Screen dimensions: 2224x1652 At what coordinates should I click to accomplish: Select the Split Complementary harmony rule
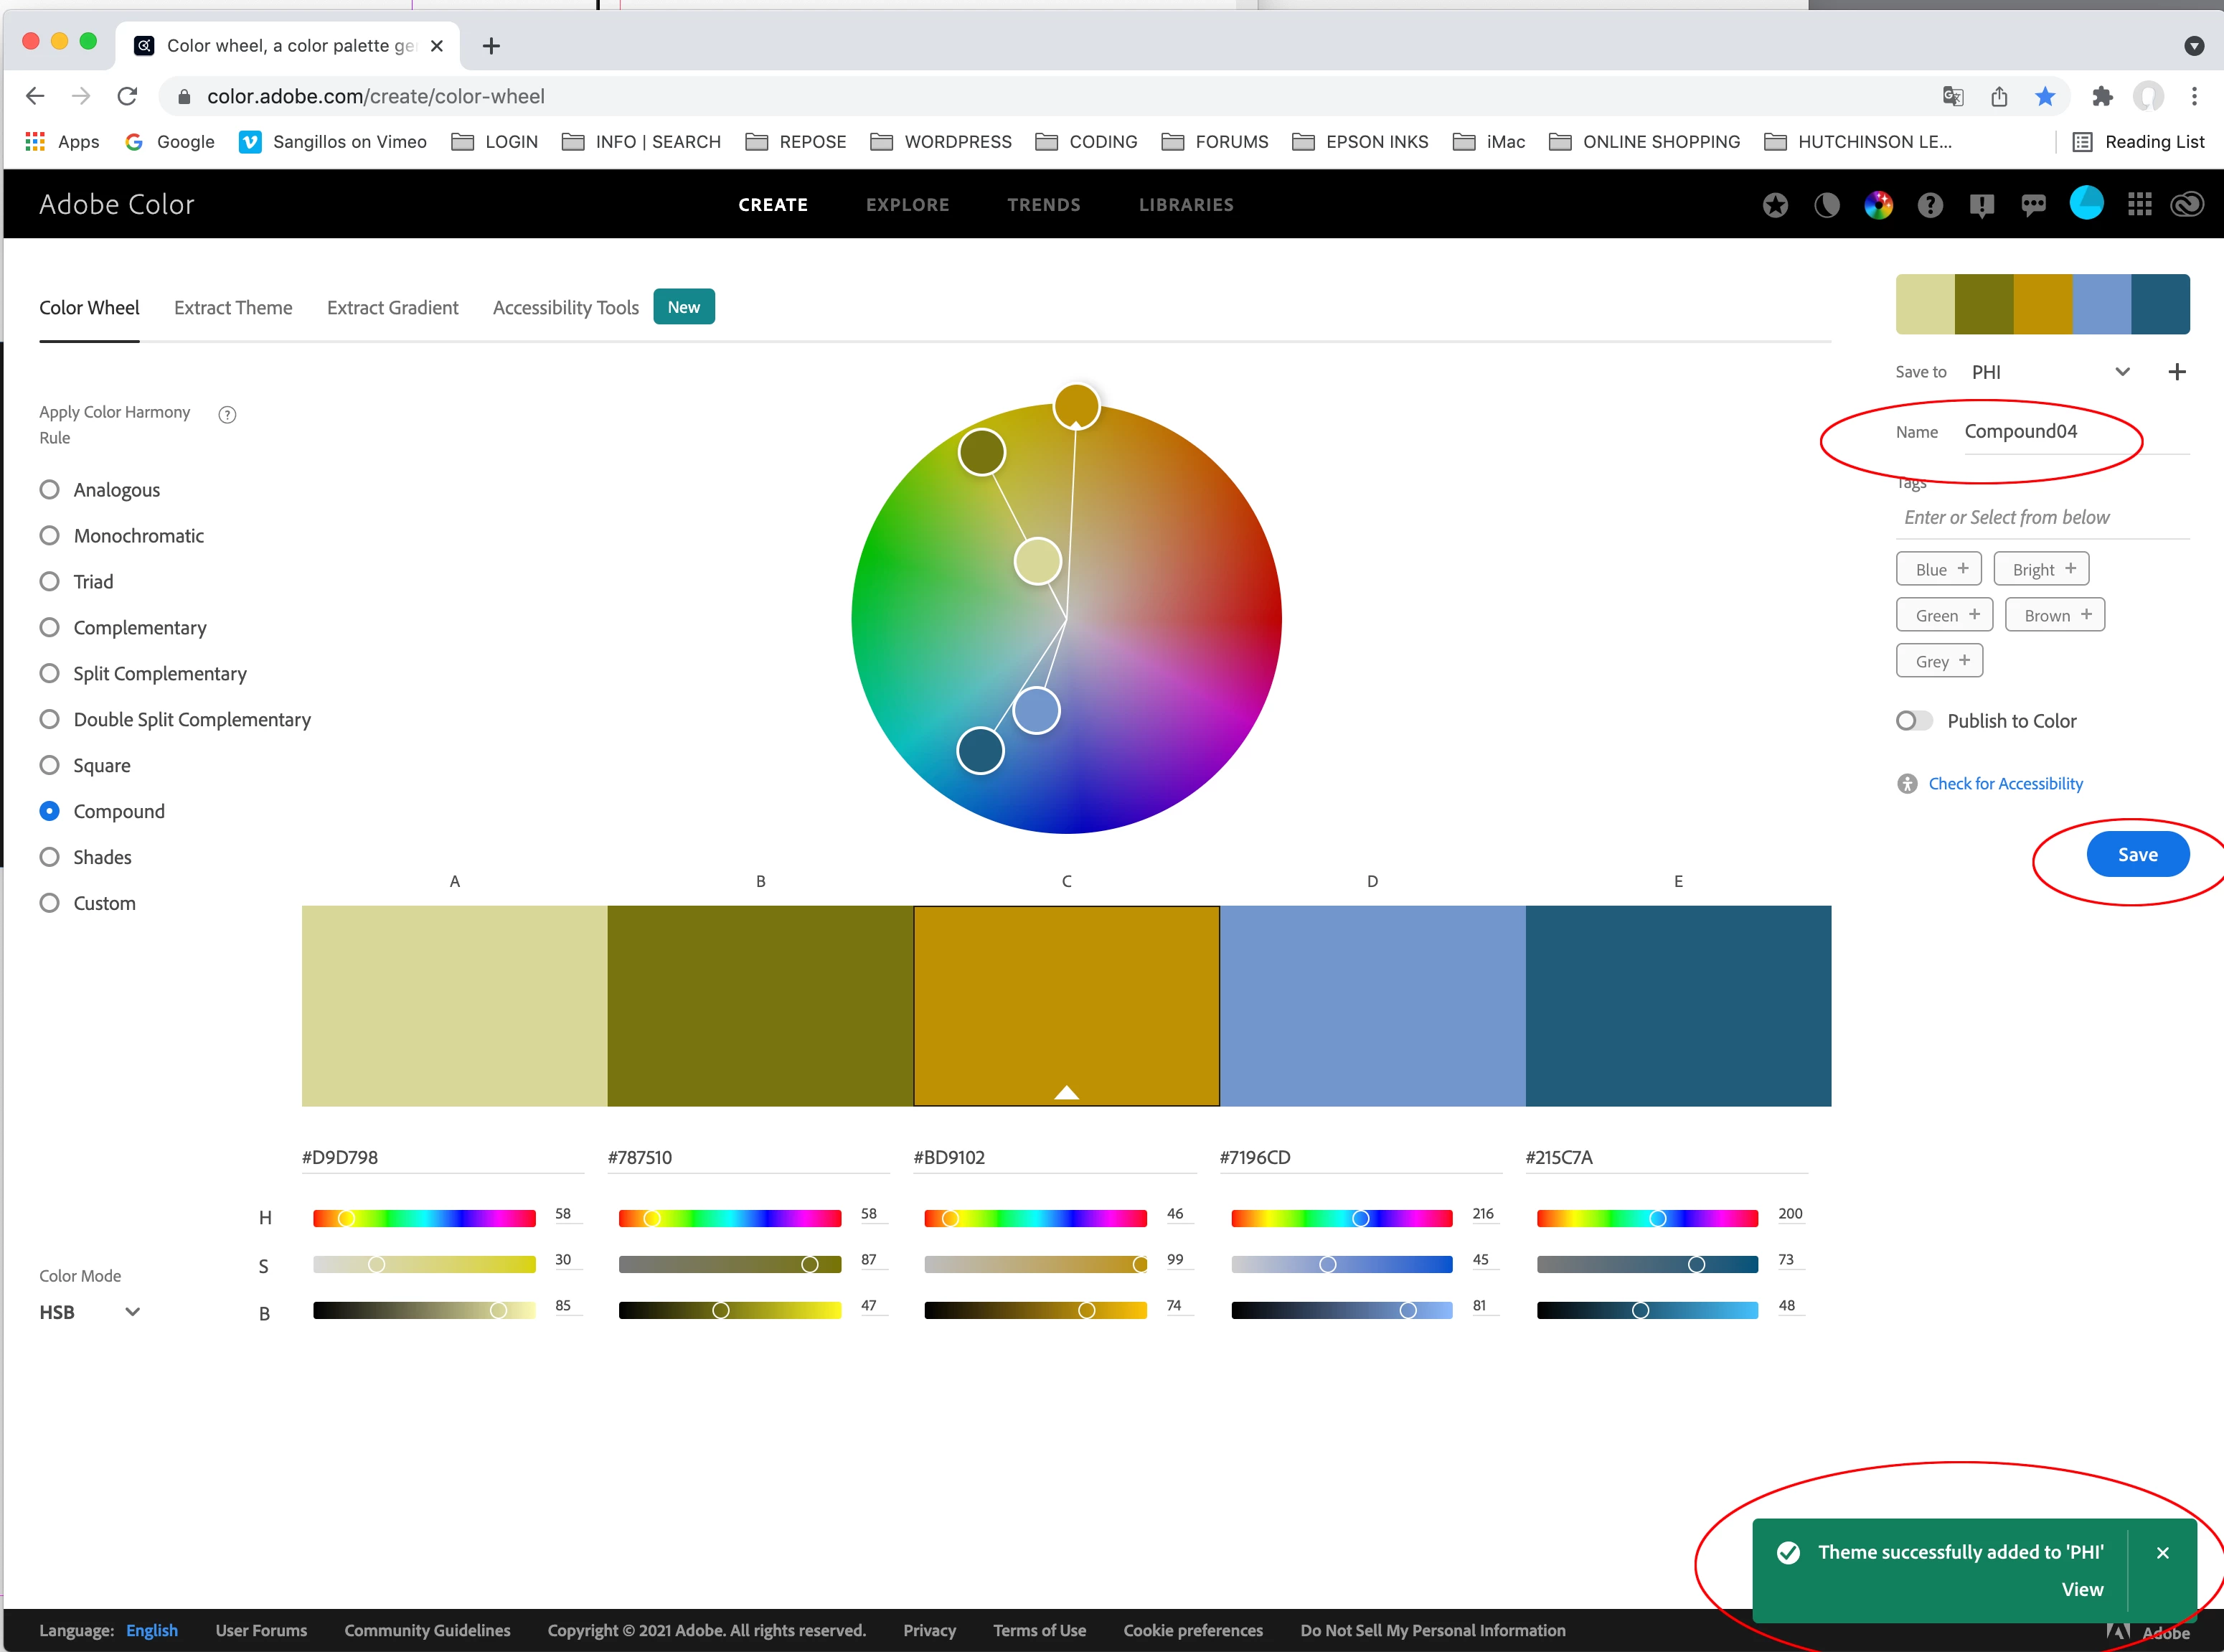tap(49, 673)
